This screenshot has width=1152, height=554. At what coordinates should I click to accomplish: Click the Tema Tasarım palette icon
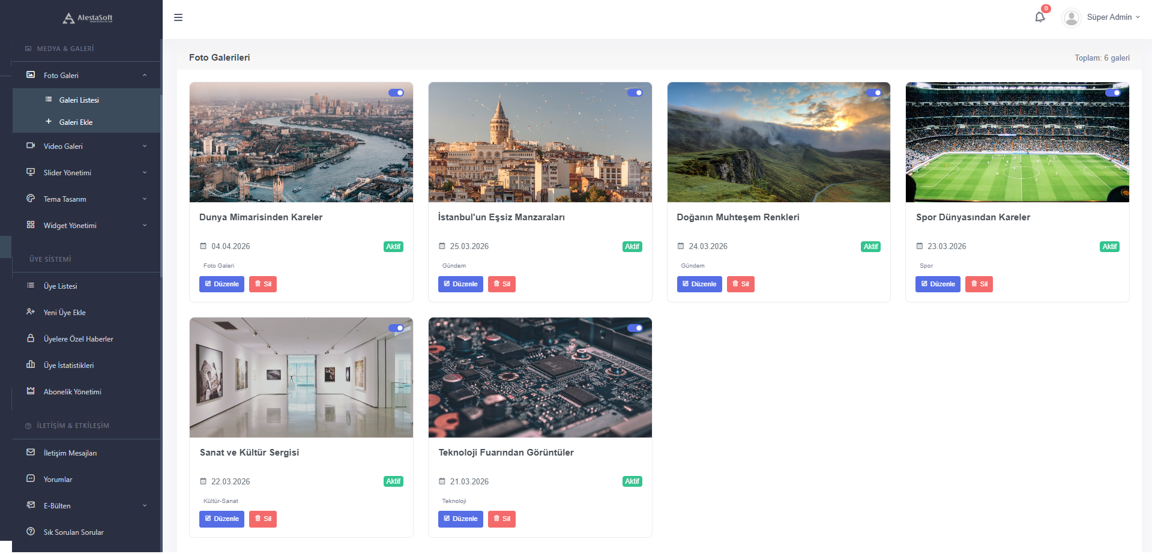point(31,199)
